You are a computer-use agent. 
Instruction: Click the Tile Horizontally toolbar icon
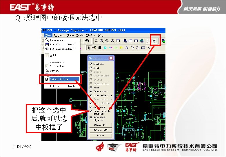pos(131,41)
